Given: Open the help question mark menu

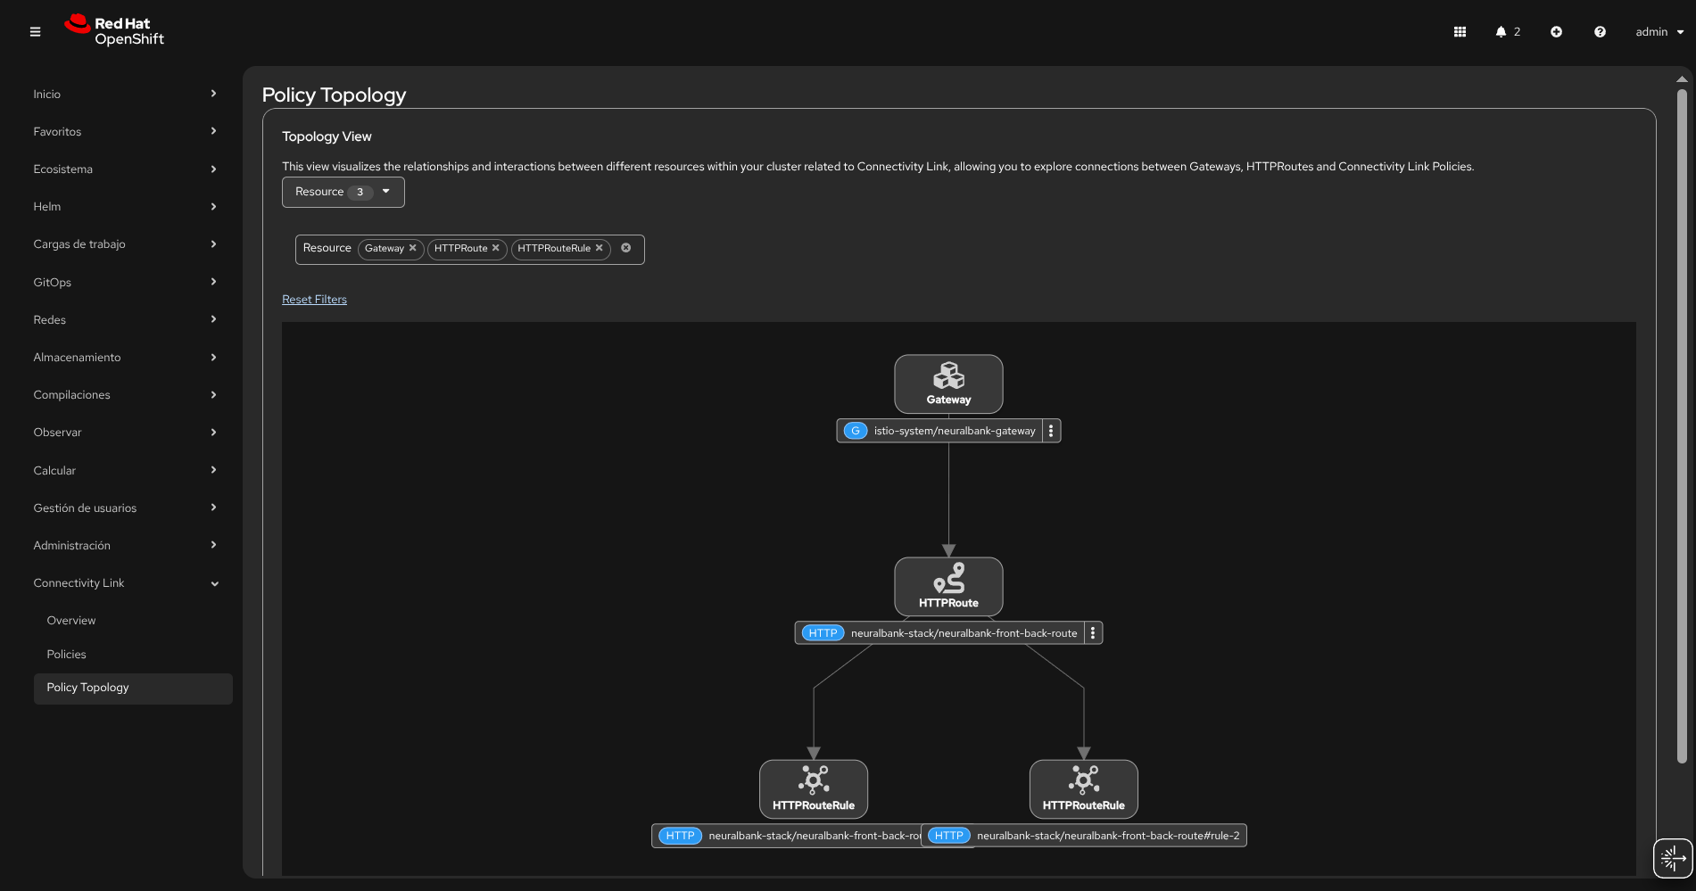Looking at the screenshot, I should point(1600,32).
